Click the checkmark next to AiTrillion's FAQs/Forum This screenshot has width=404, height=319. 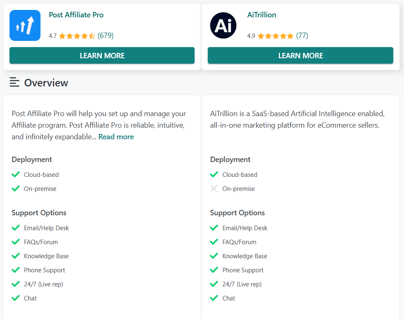[x=214, y=242]
